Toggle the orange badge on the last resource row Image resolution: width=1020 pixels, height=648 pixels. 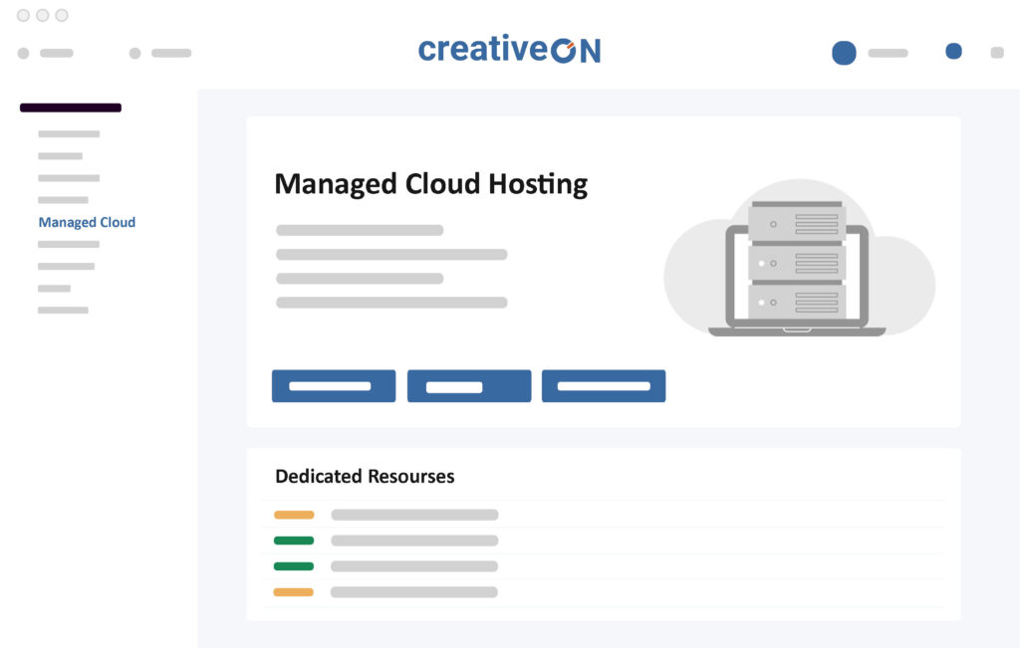pos(294,591)
